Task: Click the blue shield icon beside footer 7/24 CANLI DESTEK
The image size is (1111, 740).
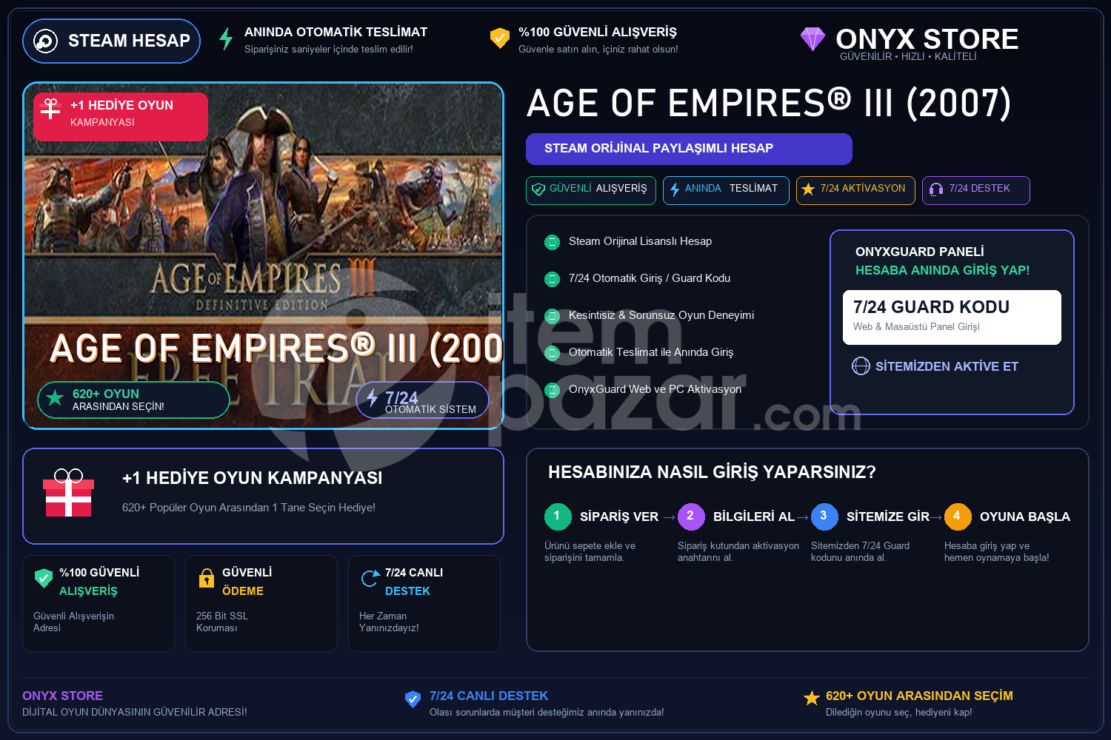Action: (x=413, y=699)
